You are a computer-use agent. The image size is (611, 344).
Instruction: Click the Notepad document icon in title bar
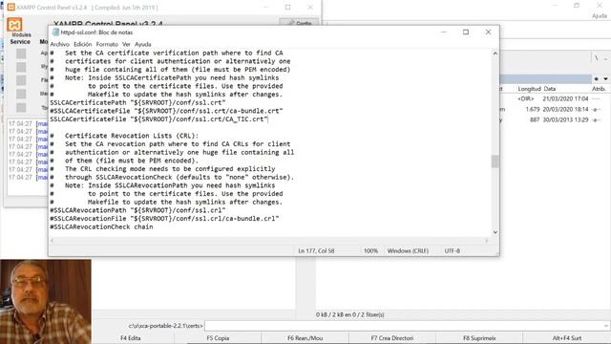pos(55,32)
